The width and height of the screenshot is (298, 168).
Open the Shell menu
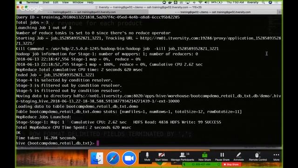pos(46,2)
